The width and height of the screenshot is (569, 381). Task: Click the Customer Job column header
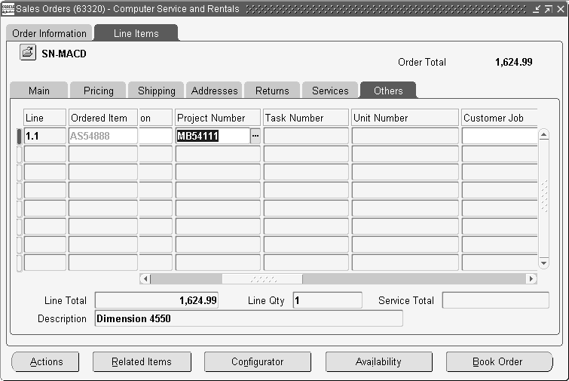point(500,118)
